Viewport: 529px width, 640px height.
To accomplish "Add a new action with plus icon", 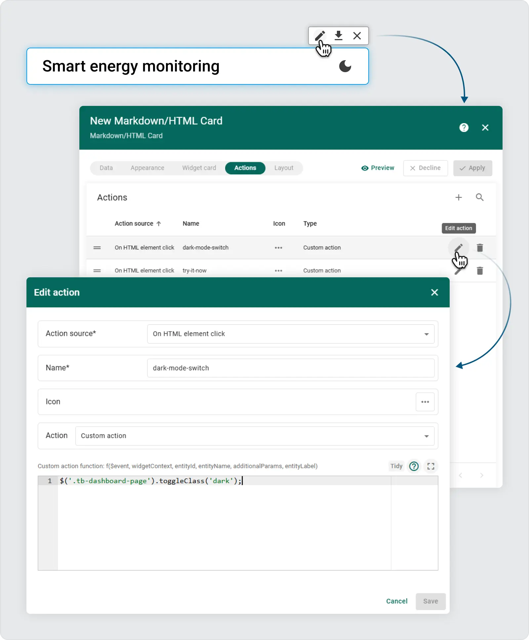I will (x=459, y=198).
